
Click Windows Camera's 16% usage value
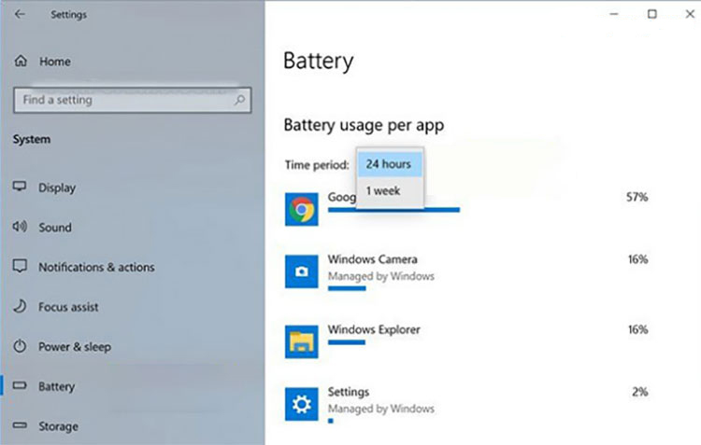(x=638, y=259)
